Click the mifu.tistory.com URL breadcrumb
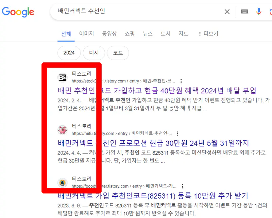The image size is (272, 218). [122, 134]
